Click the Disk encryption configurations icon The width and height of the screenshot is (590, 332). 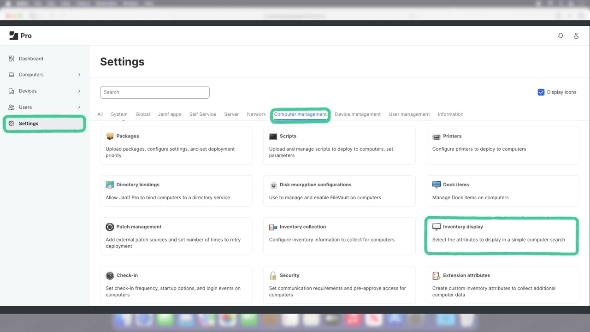273,184
